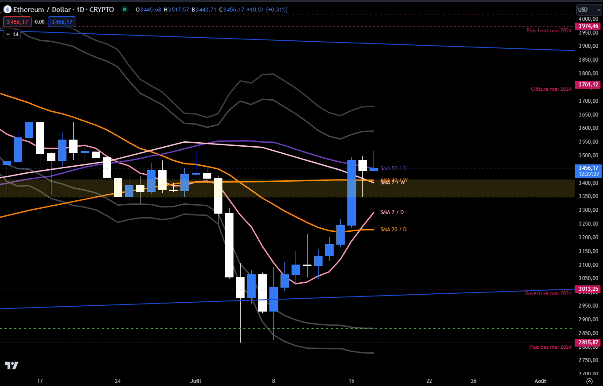Click the SMA 20 / D indicator label

point(393,230)
